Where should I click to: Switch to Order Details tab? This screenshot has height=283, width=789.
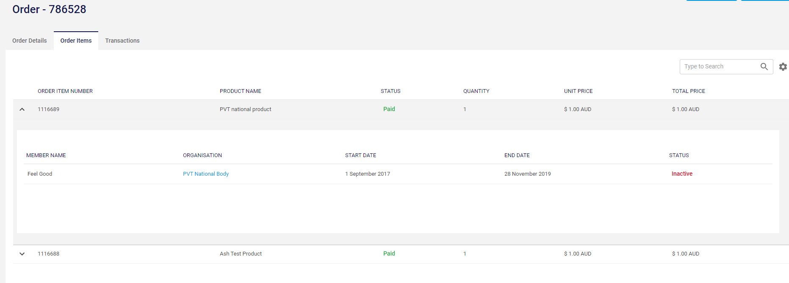tap(29, 41)
